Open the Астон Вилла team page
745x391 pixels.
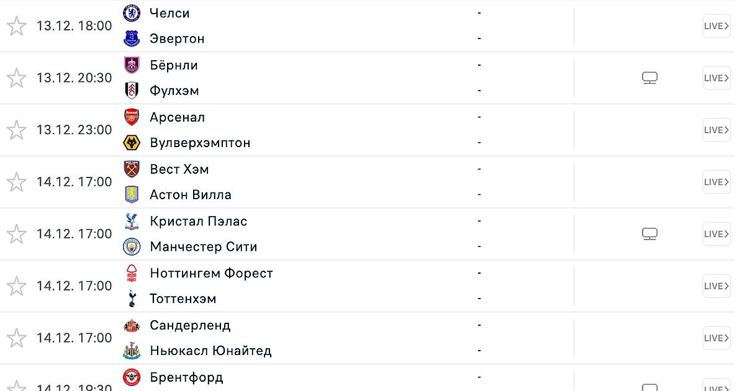click(x=191, y=195)
